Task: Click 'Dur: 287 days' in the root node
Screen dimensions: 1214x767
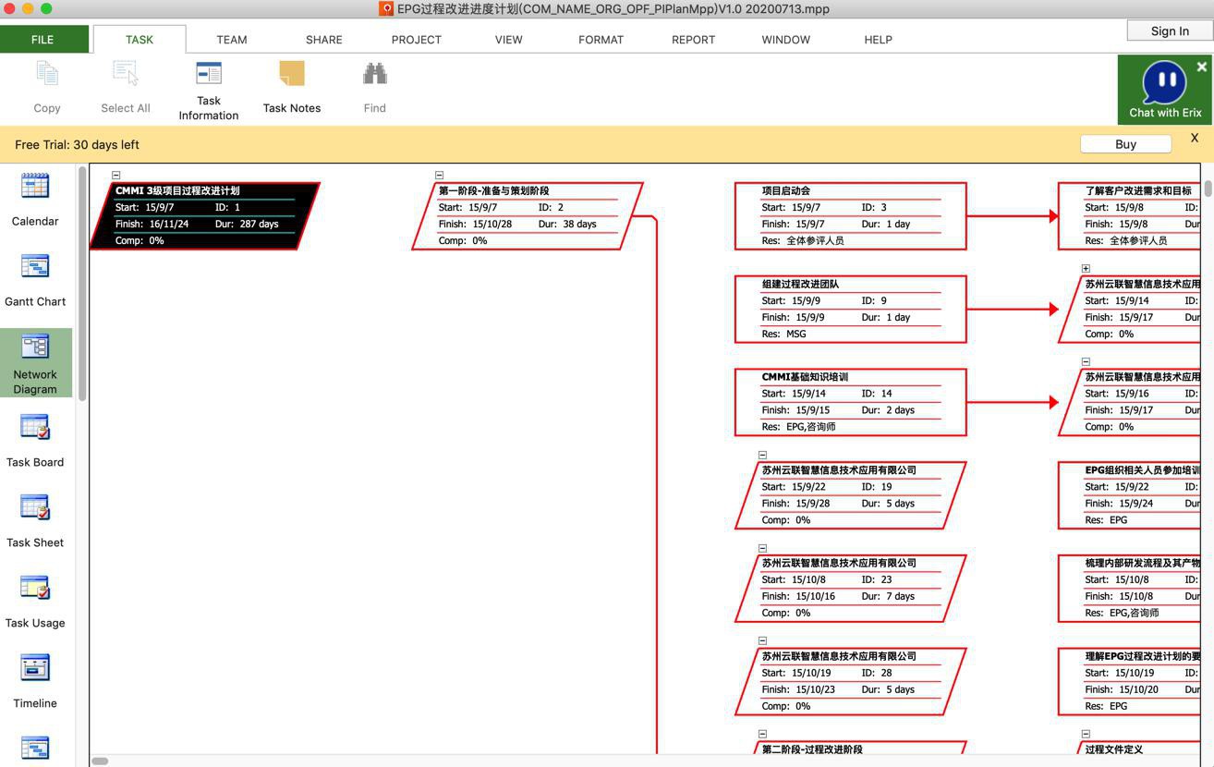Action: click(x=247, y=224)
